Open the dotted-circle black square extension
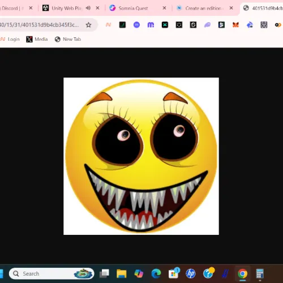The image size is (283, 283). 179,25
